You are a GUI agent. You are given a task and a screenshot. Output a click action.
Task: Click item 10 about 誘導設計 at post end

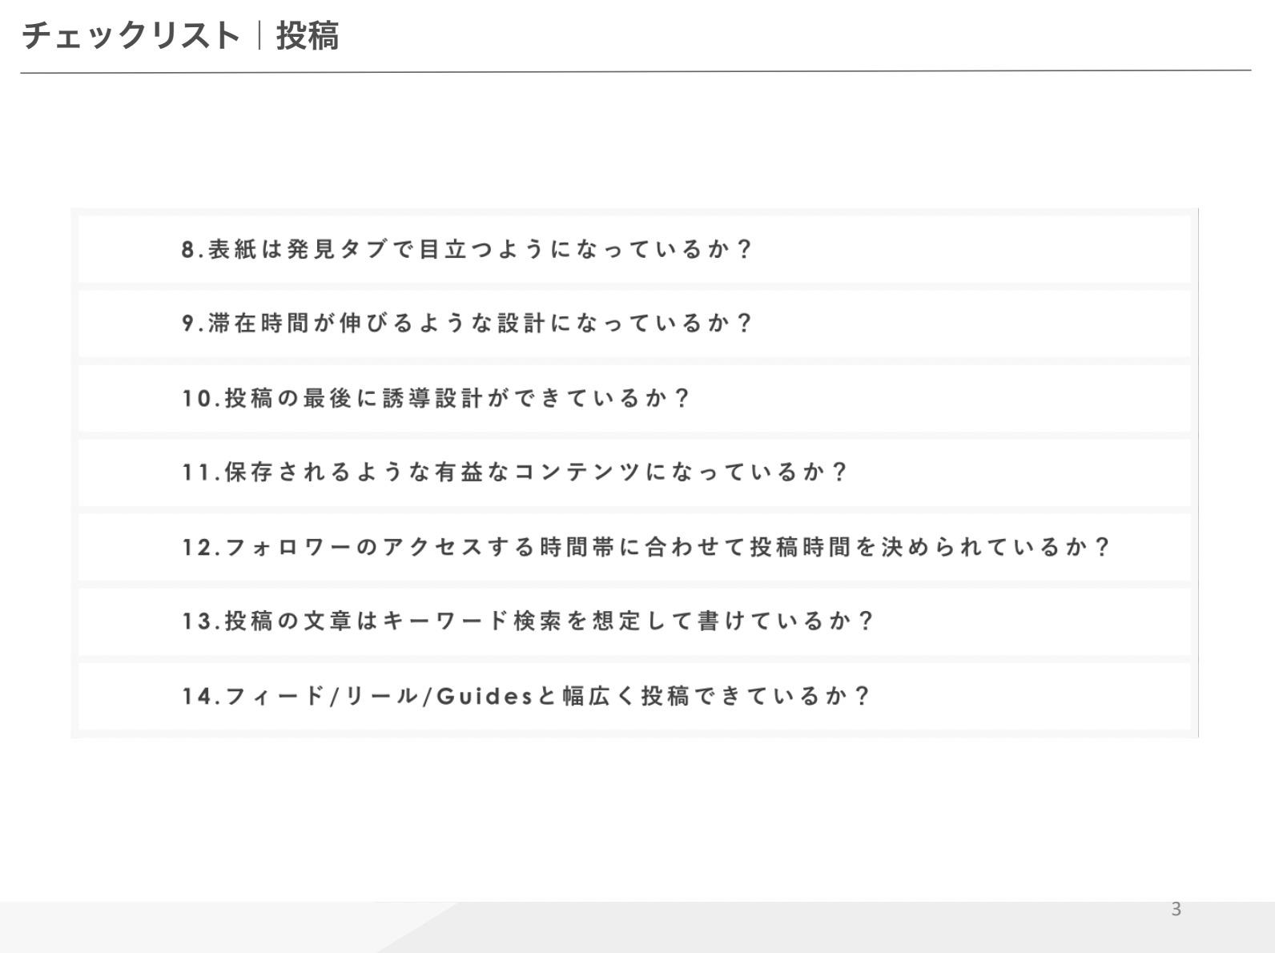coord(634,398)
